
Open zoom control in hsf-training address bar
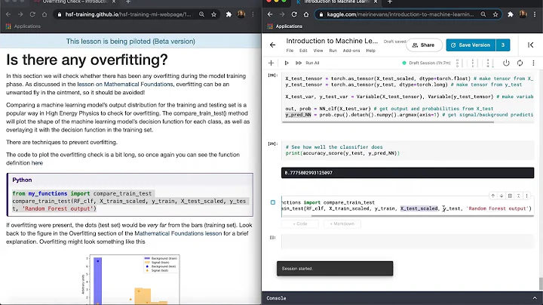point(201,14)
